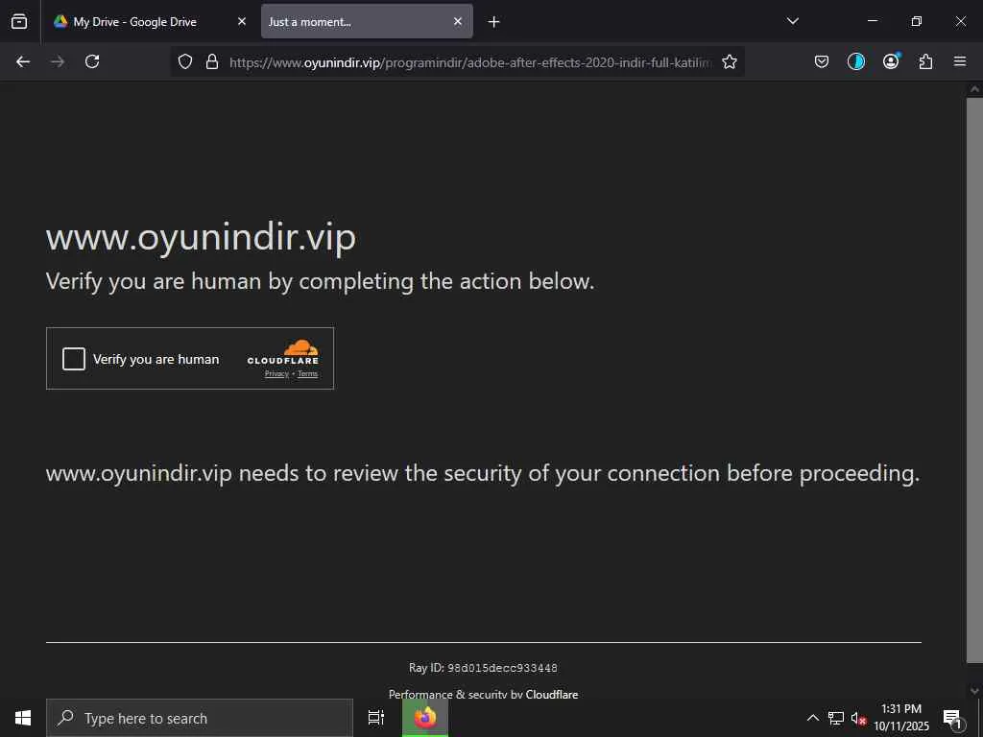Click the scrollbar up arrow
983x737 pixels.
click(x=974, y=89)
